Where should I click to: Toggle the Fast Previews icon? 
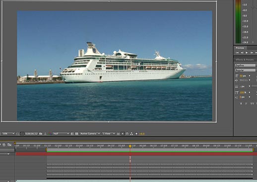(x=123, y=134)
